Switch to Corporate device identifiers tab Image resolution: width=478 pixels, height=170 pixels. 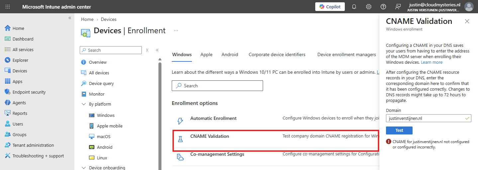point(277,54)
